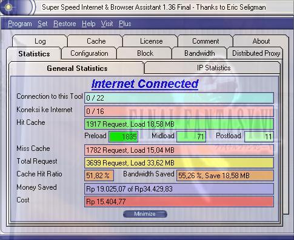Open the Comment tab
Image resolution: width=294 pixels, height=240 pixels.
[205, 41]
